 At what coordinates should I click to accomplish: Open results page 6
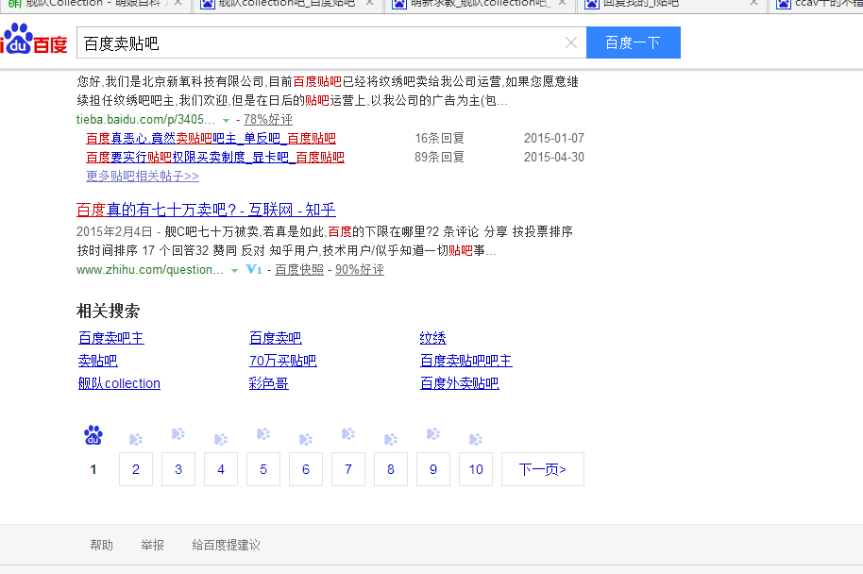coord(306,469)
